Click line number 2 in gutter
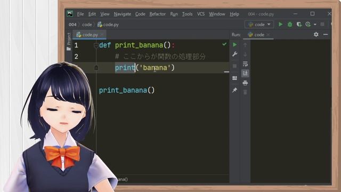The height and width of the screenshot is (192, 341). coord(76,57)
